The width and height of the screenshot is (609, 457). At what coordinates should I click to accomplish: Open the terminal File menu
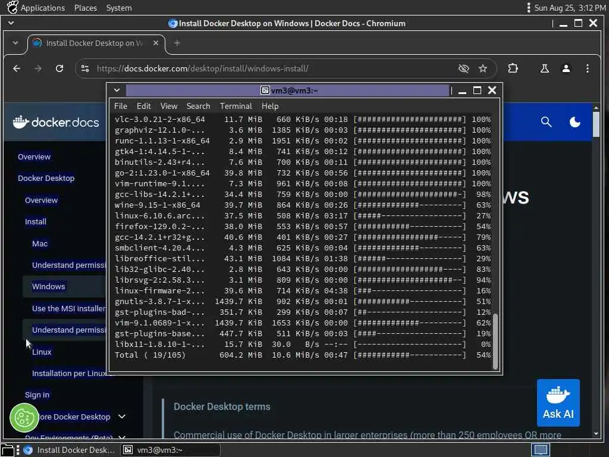coord(120,106)
